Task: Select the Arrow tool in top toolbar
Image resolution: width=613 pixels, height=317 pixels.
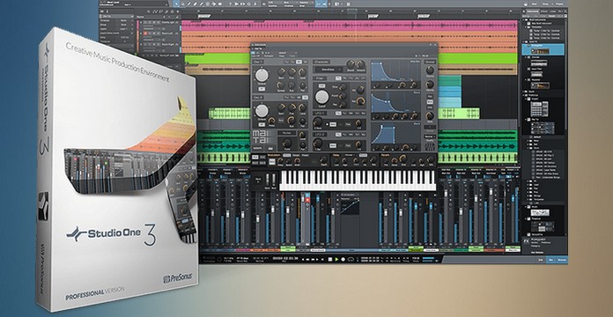Action: click(x=177, y=4)
